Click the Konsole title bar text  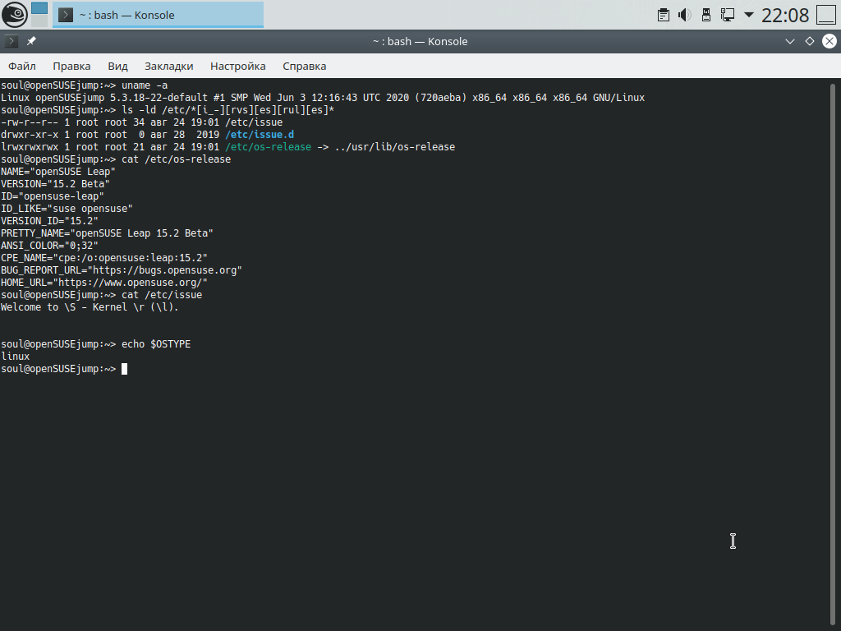click(420, 41)
